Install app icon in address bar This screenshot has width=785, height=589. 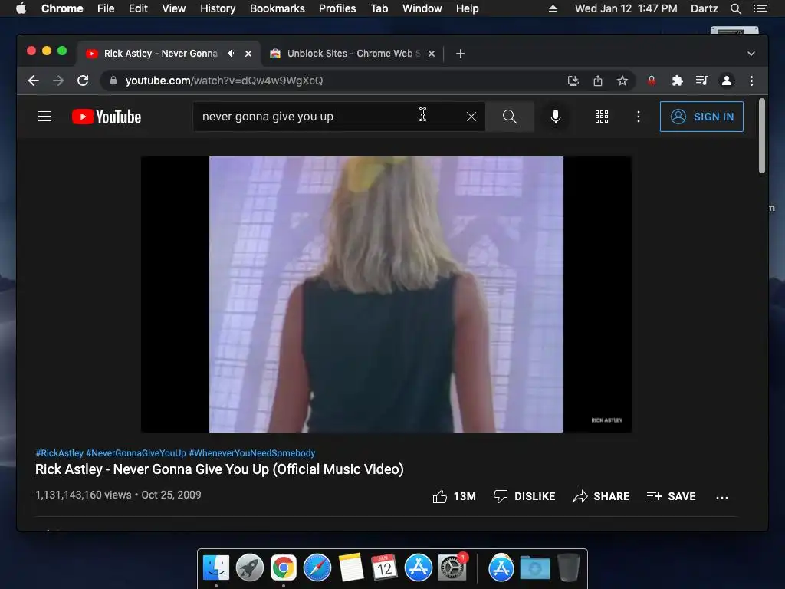[573, 81]
